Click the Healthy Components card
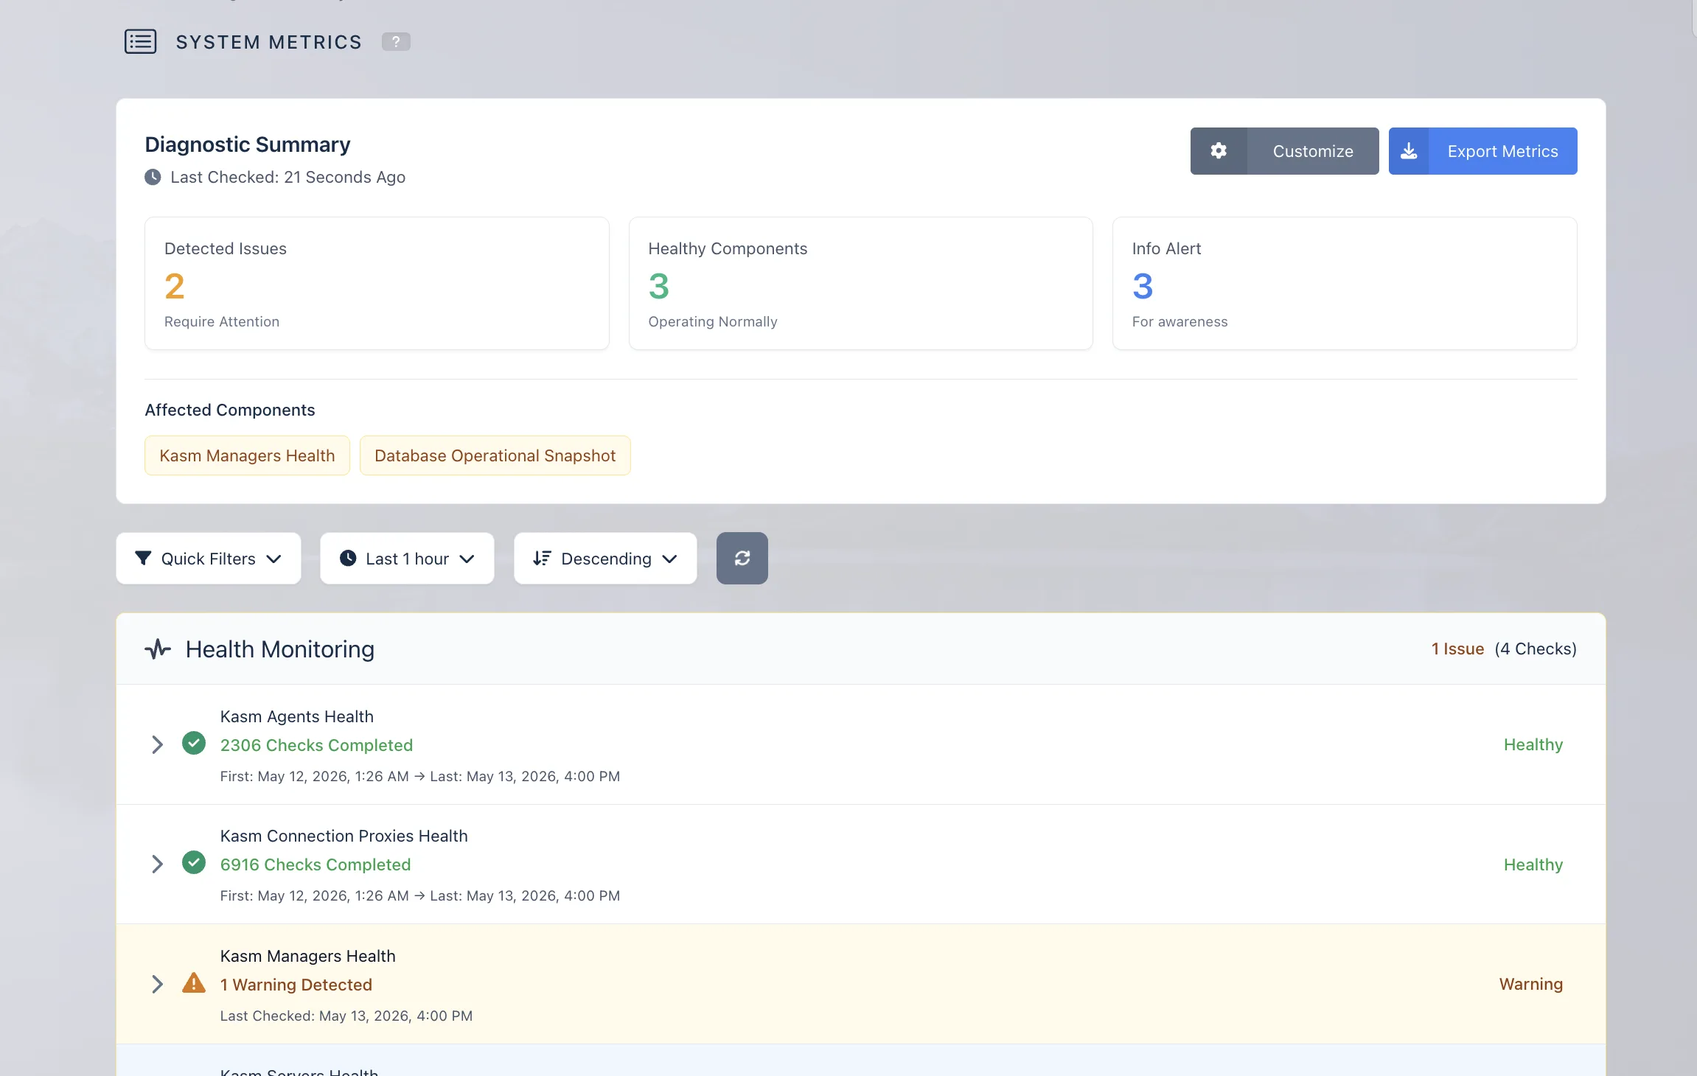Viewport: 1697px width, 1076px height. (860, 283)
